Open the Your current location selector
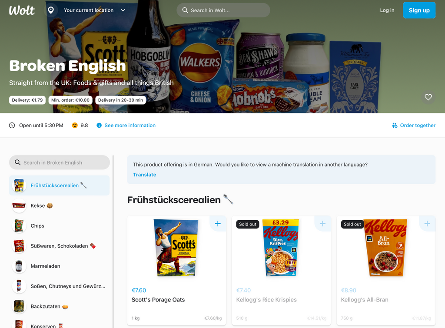Viewport: 445px width, 328px height. click(89, 10)
